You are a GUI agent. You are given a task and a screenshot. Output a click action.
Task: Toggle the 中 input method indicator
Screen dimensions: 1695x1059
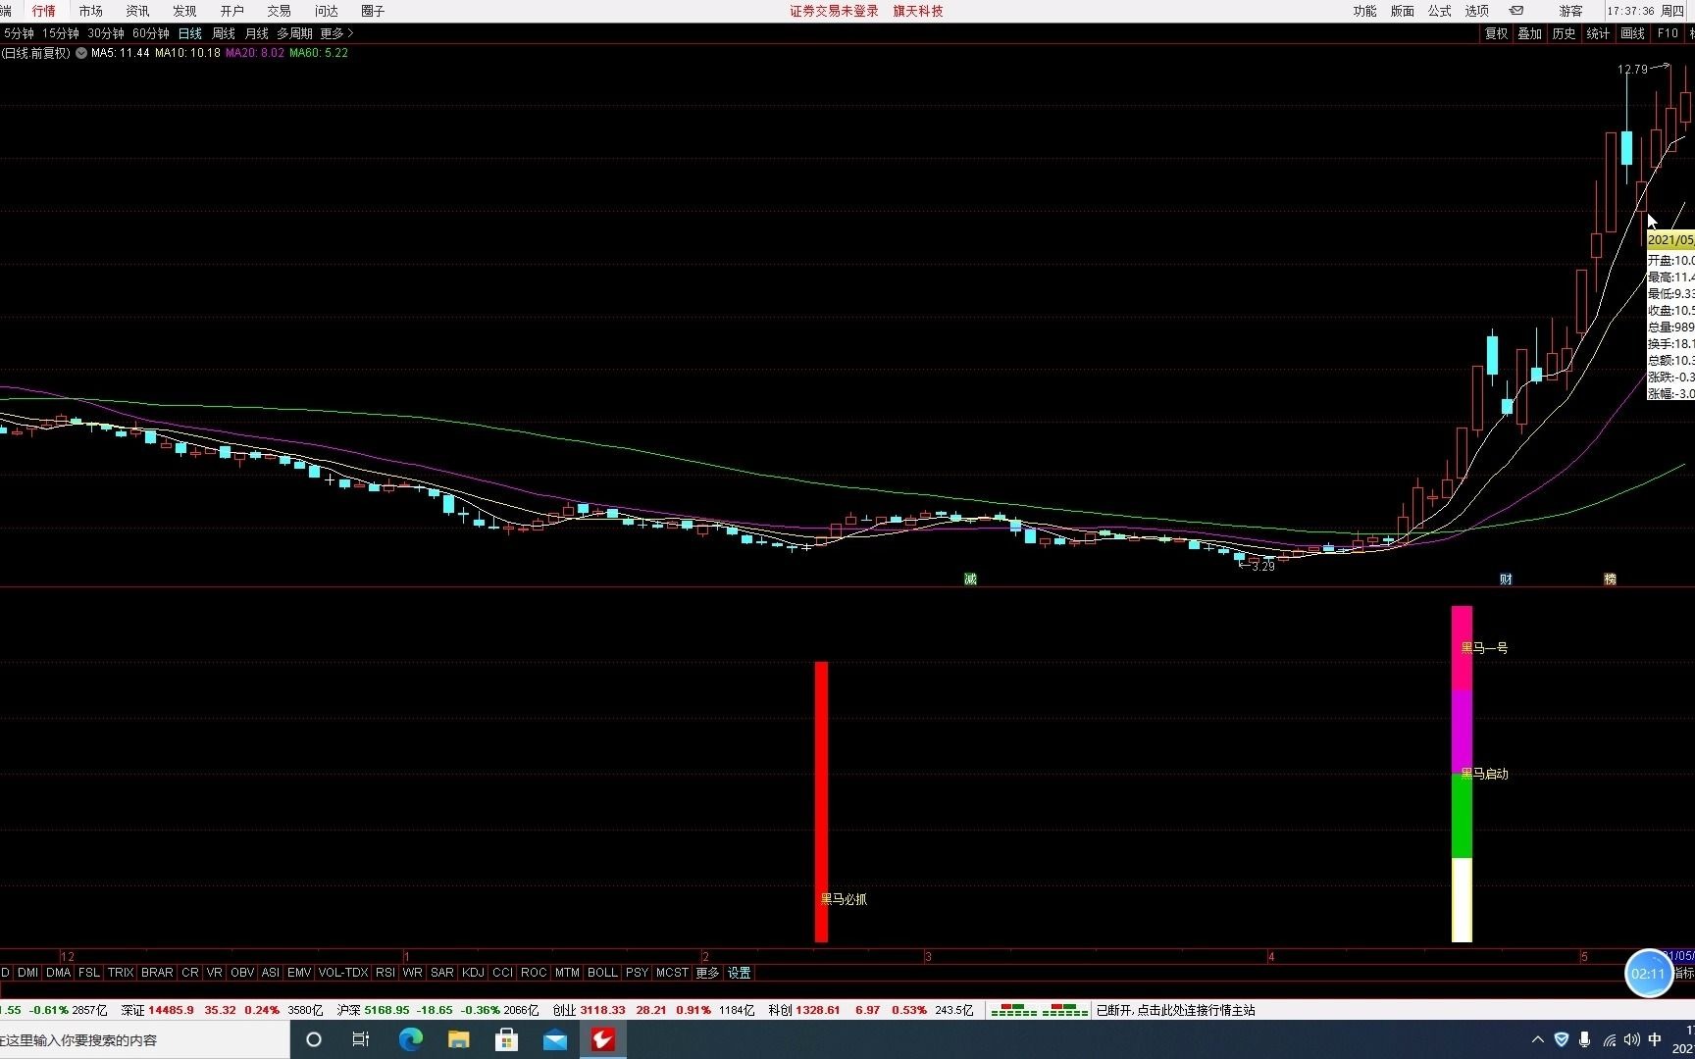click(1655, 1039)
